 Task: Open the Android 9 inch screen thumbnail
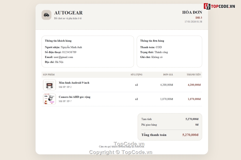click(x=49, y=85)
